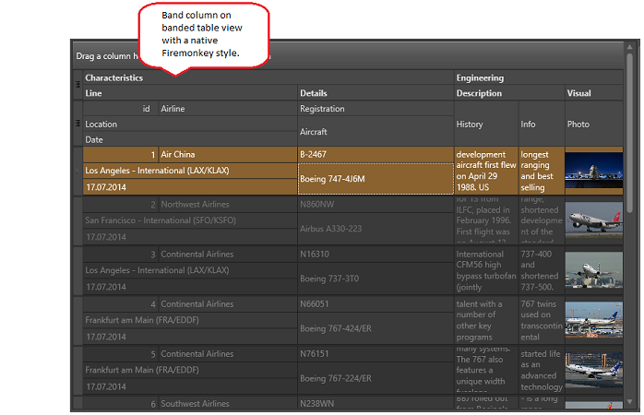This screenshot has height=415, width=644.
Task: Open the Northwest Airlines aircraft photo
Action: [594, 220]
